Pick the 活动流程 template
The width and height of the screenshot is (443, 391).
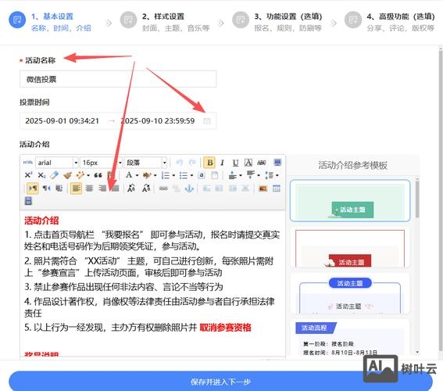click(350, 338)
